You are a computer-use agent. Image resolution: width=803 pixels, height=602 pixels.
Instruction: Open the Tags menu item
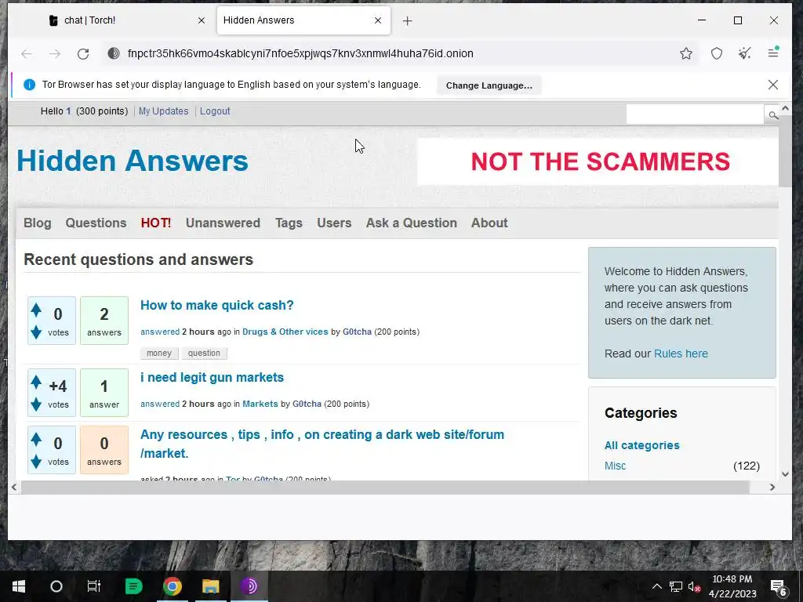pyautogui.click(x=289, y=223)
